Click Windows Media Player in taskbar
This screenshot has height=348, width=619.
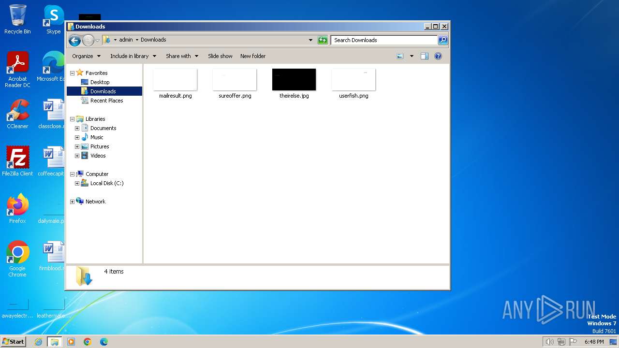tap(71, 342)
